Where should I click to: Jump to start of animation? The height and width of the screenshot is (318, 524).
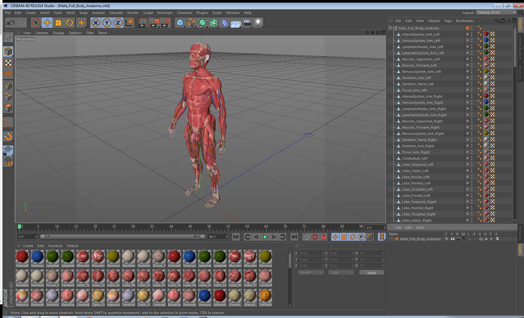(x=236, y=237)
